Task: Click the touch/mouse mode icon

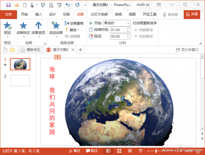Action: (x=32, y=5)
